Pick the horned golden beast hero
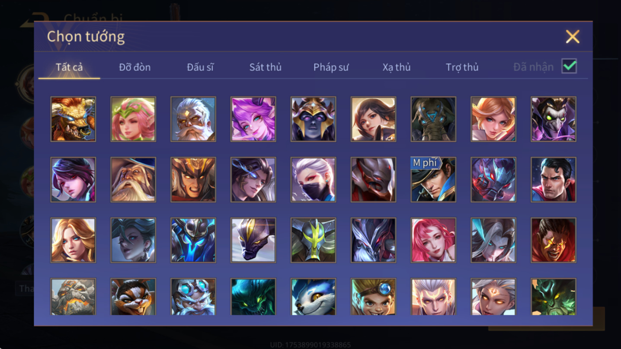621x349 pixels. click(73, 119)
